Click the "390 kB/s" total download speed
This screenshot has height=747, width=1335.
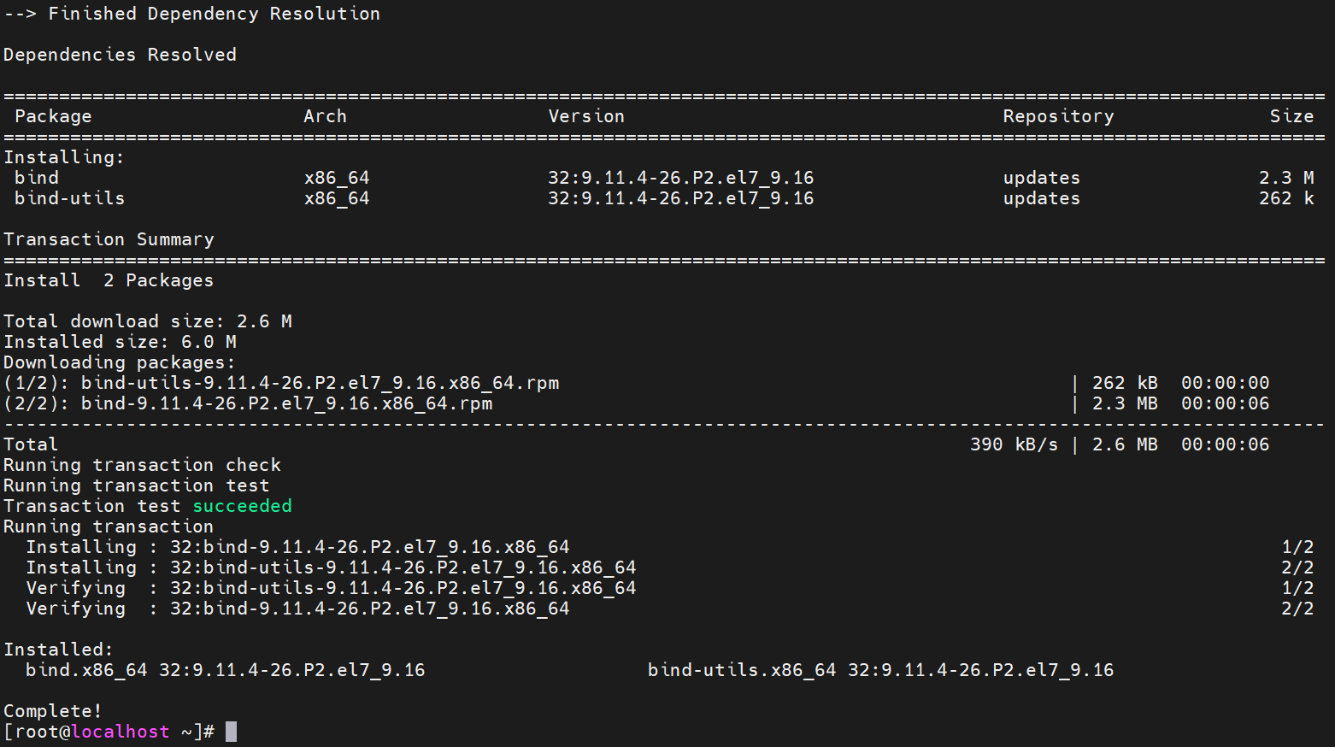pos(1014,444)
